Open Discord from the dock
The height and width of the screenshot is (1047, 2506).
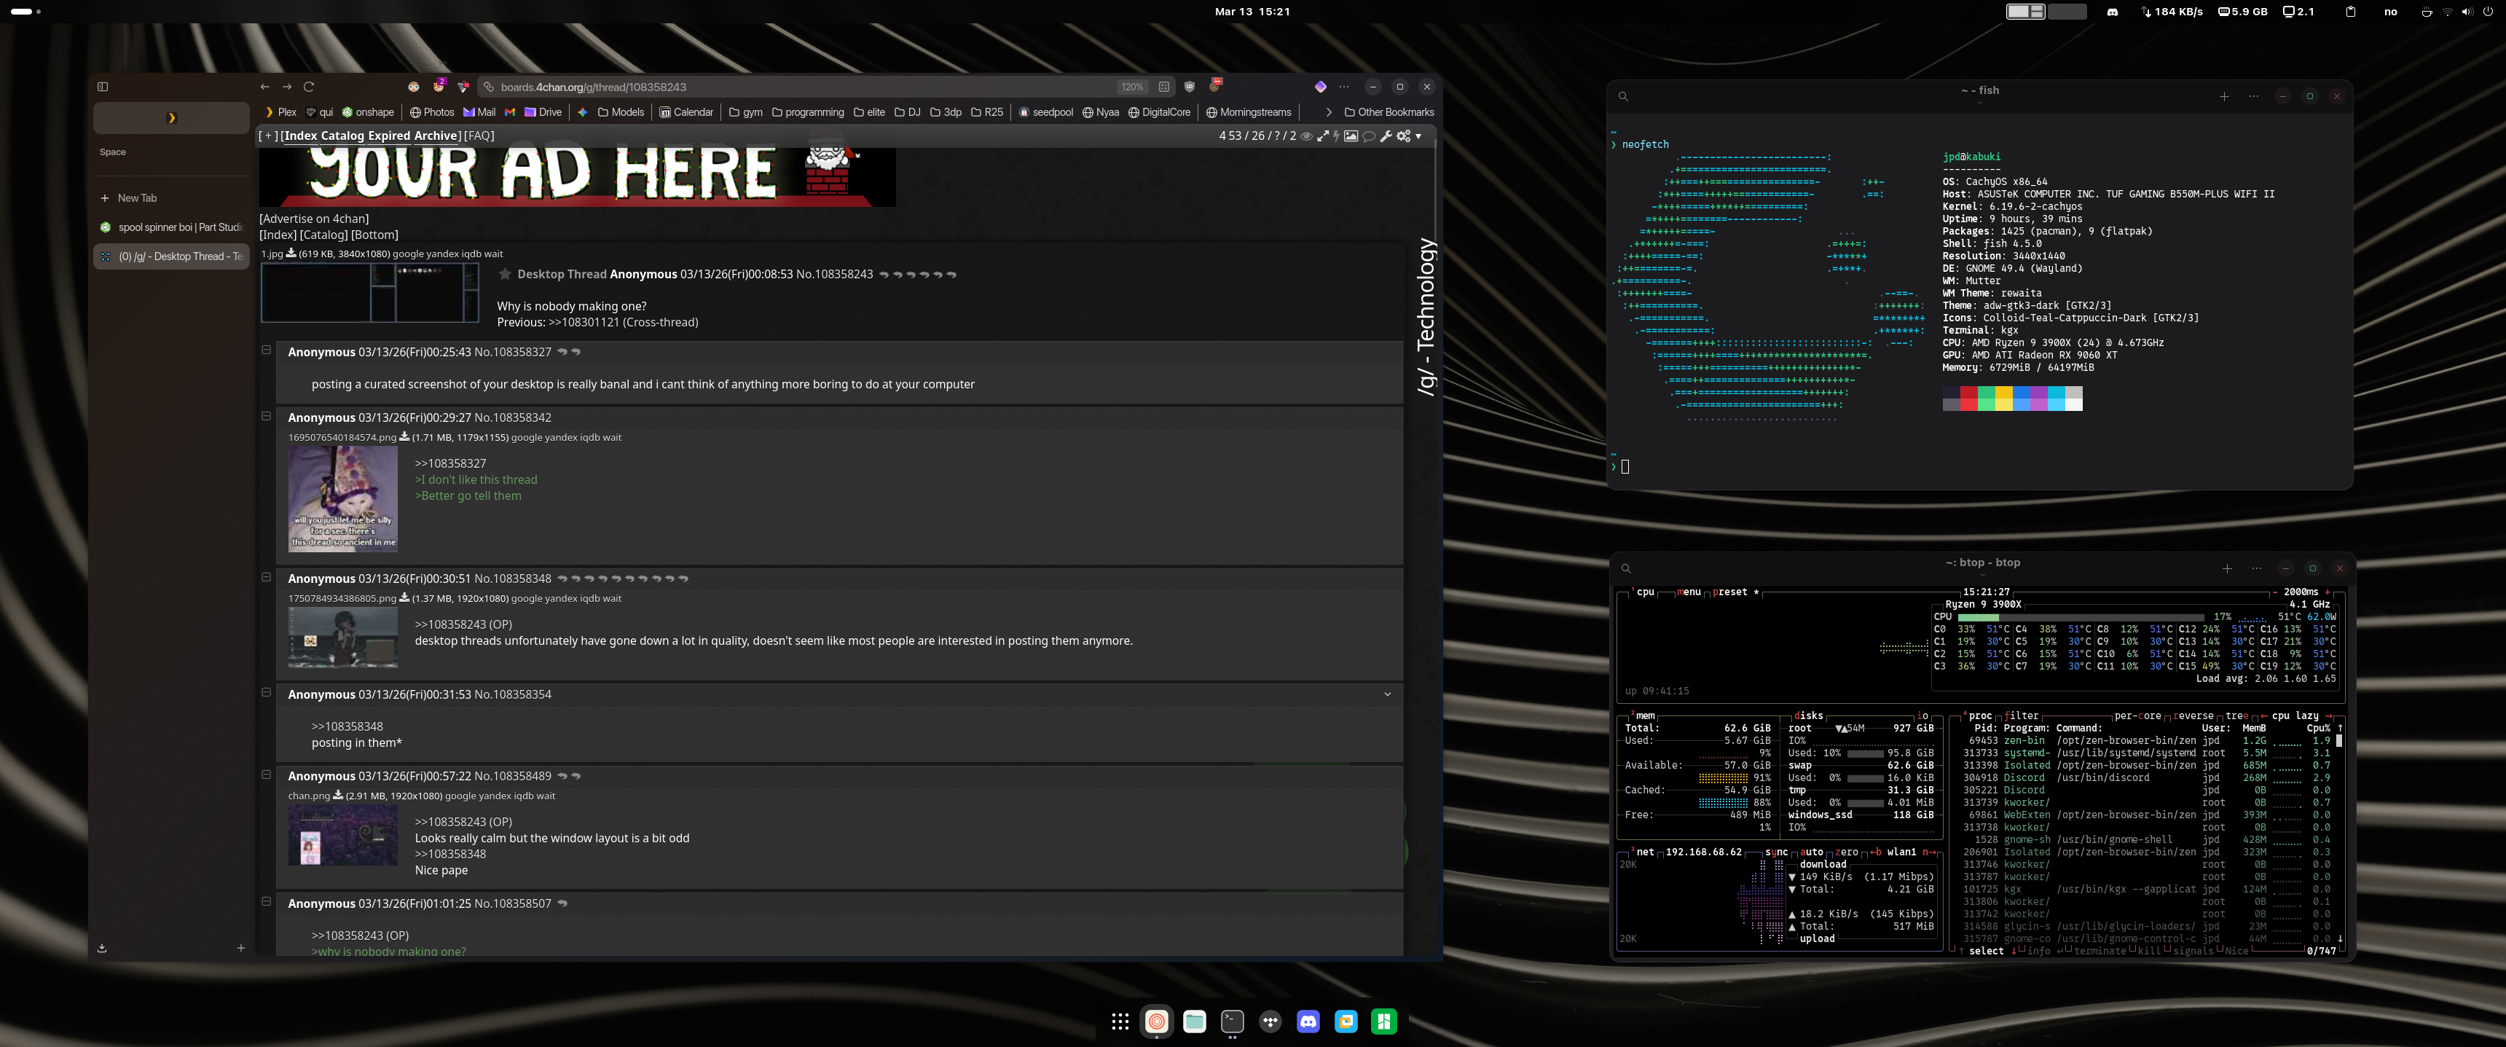[1308, 1021]
